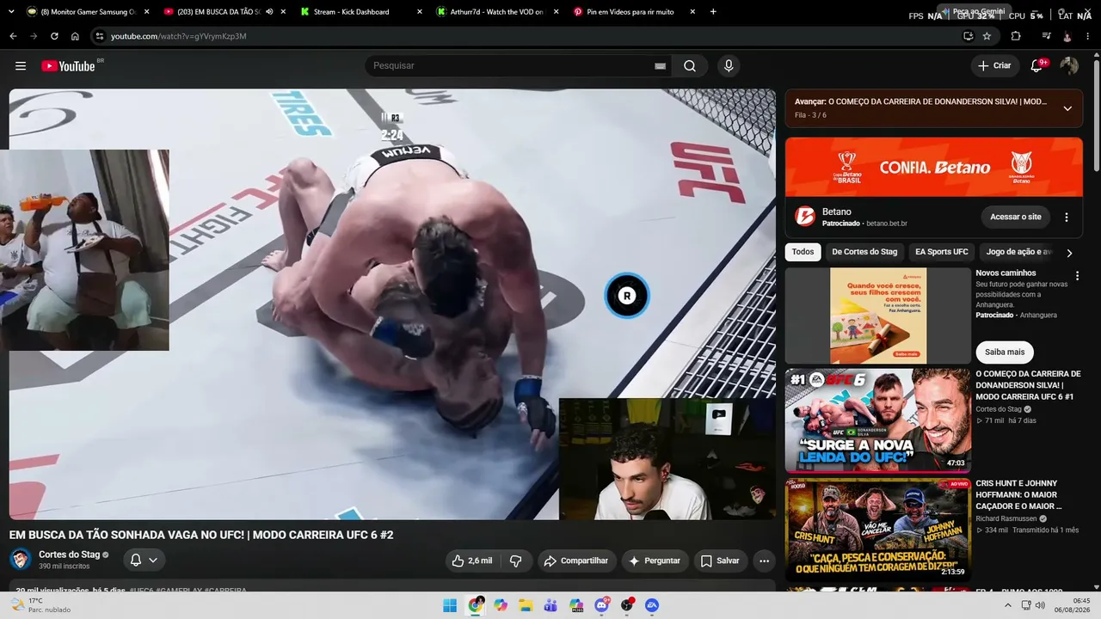Open the YouTube guide hamburger menu
Screen dimensions: 1101x619
[x=21, y=66]
